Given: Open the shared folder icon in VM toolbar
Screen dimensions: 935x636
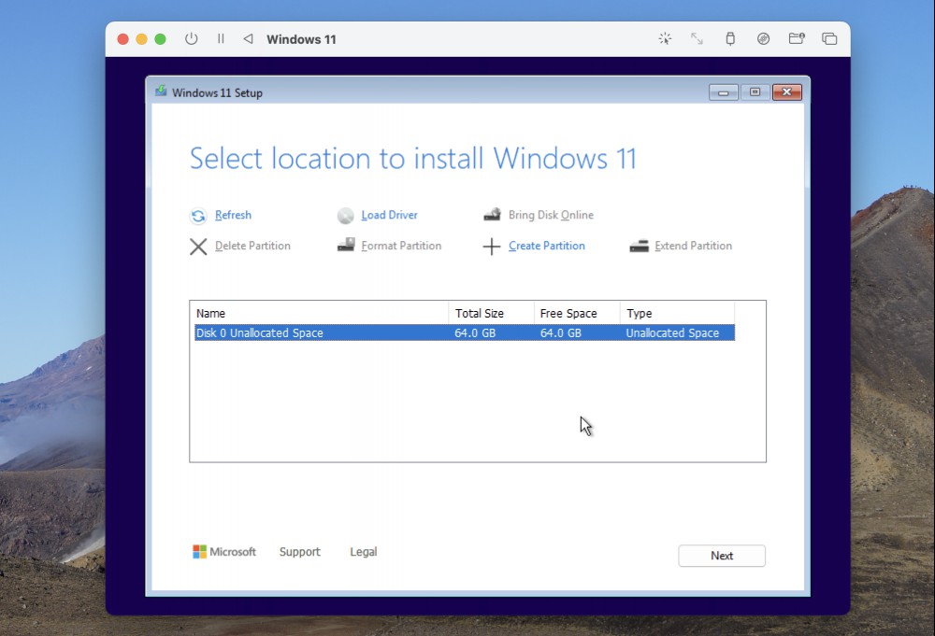Looking at the screenshot, I should click(x=797, y=38).
